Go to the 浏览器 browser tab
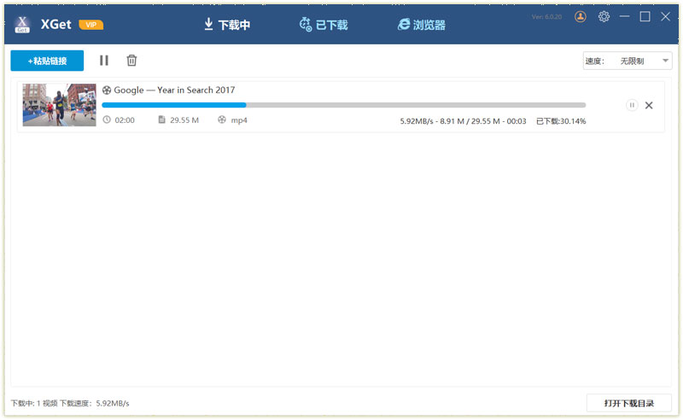 click(421, 25)
